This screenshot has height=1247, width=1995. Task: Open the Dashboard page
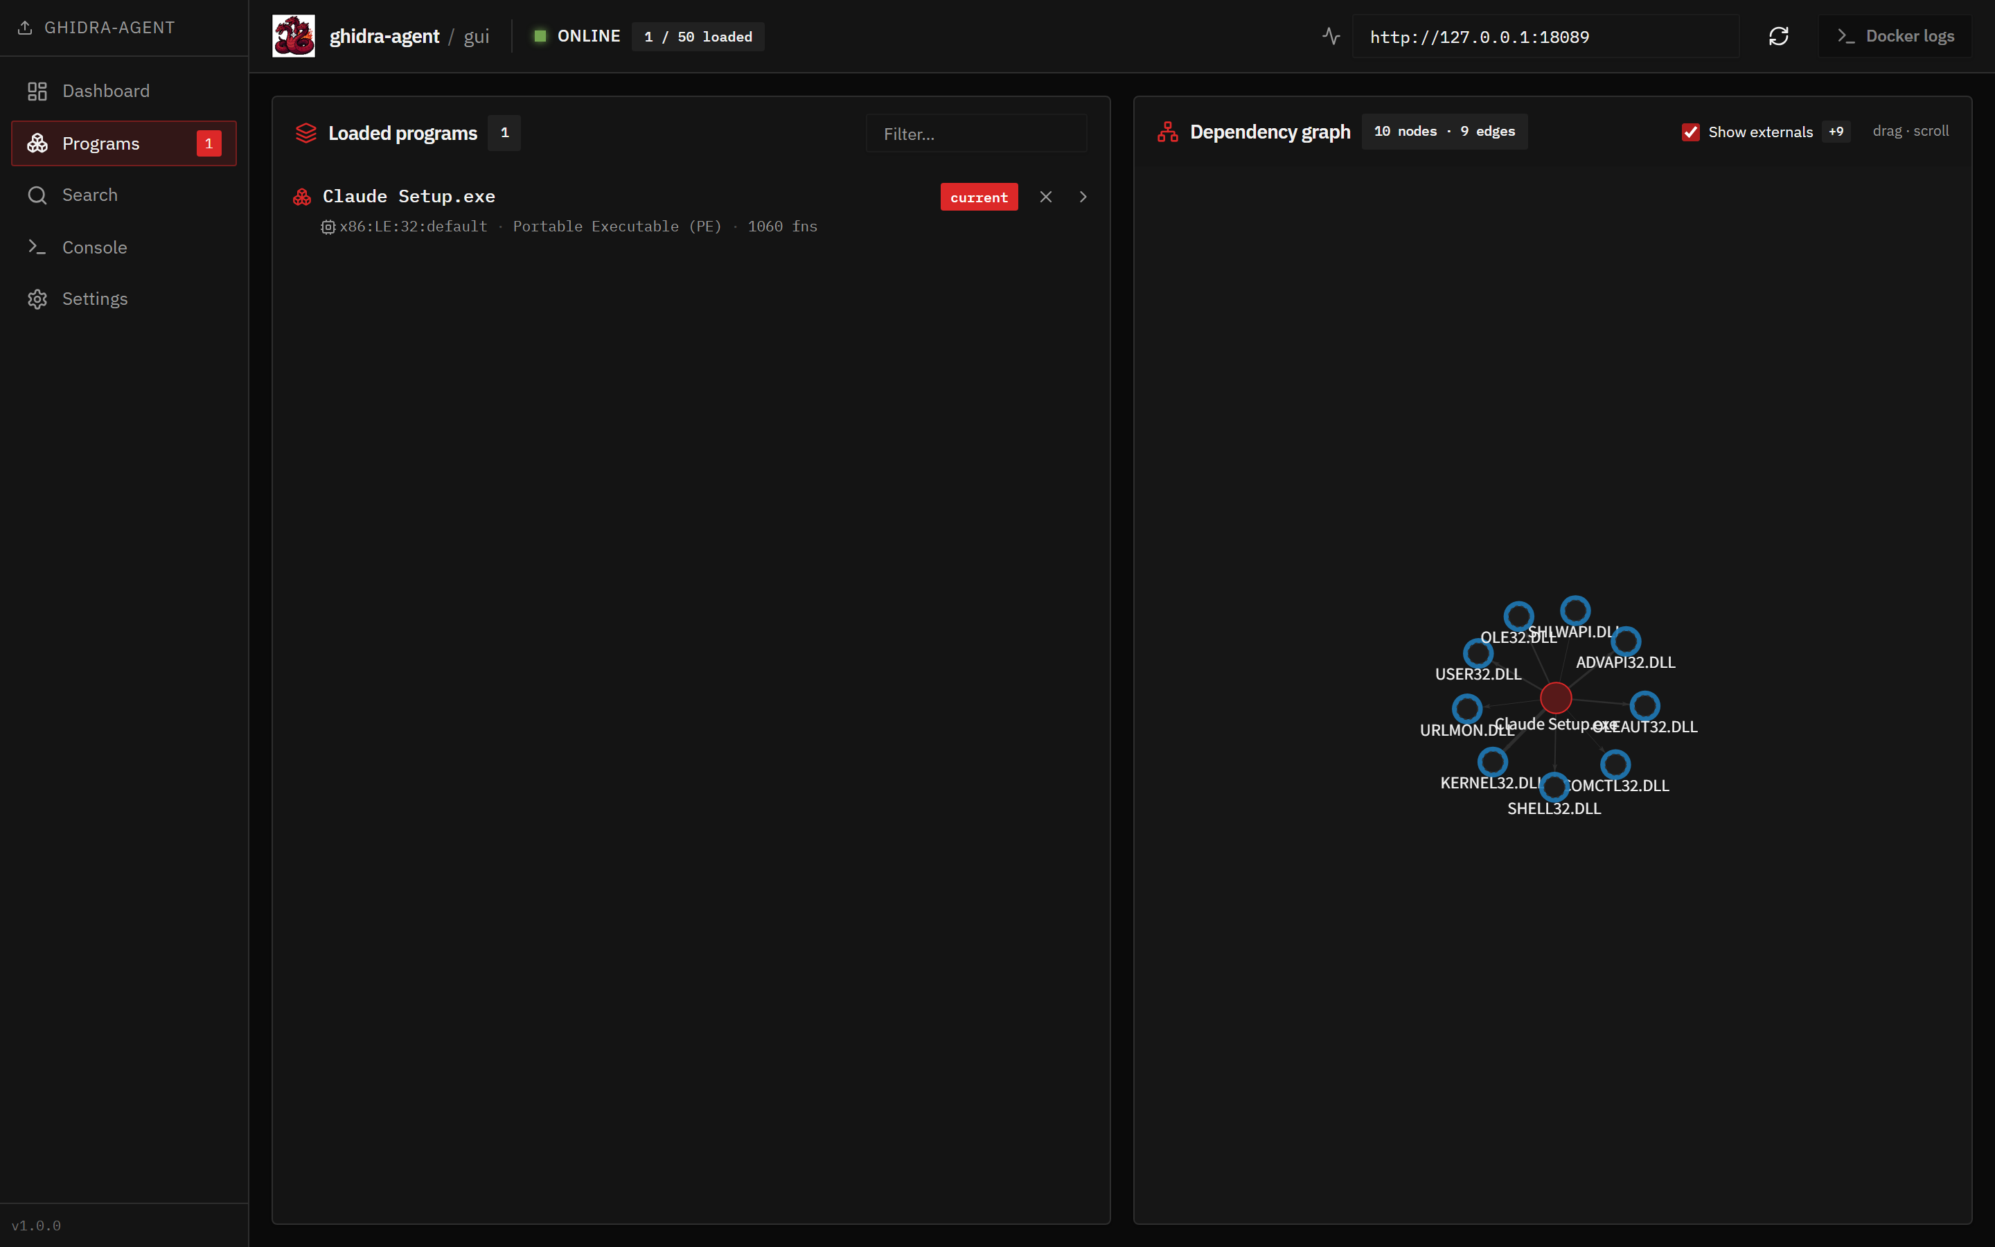[x=105, y=91]
